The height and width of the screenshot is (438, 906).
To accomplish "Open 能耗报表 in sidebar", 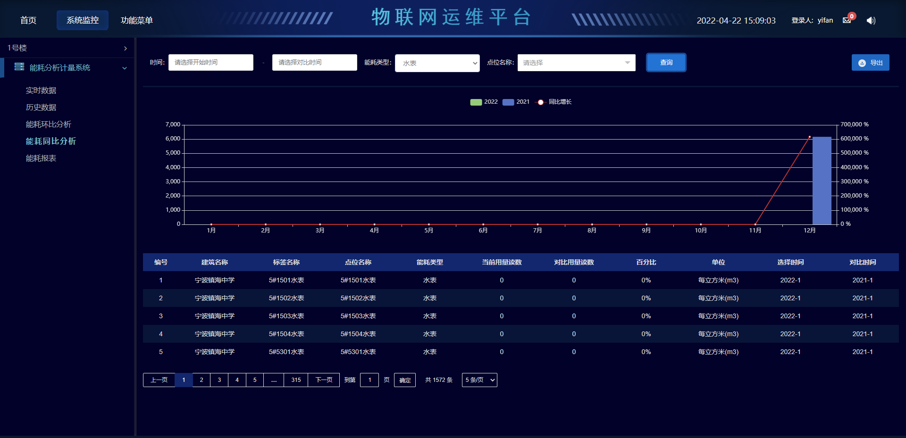I will [x=41, y=158].
